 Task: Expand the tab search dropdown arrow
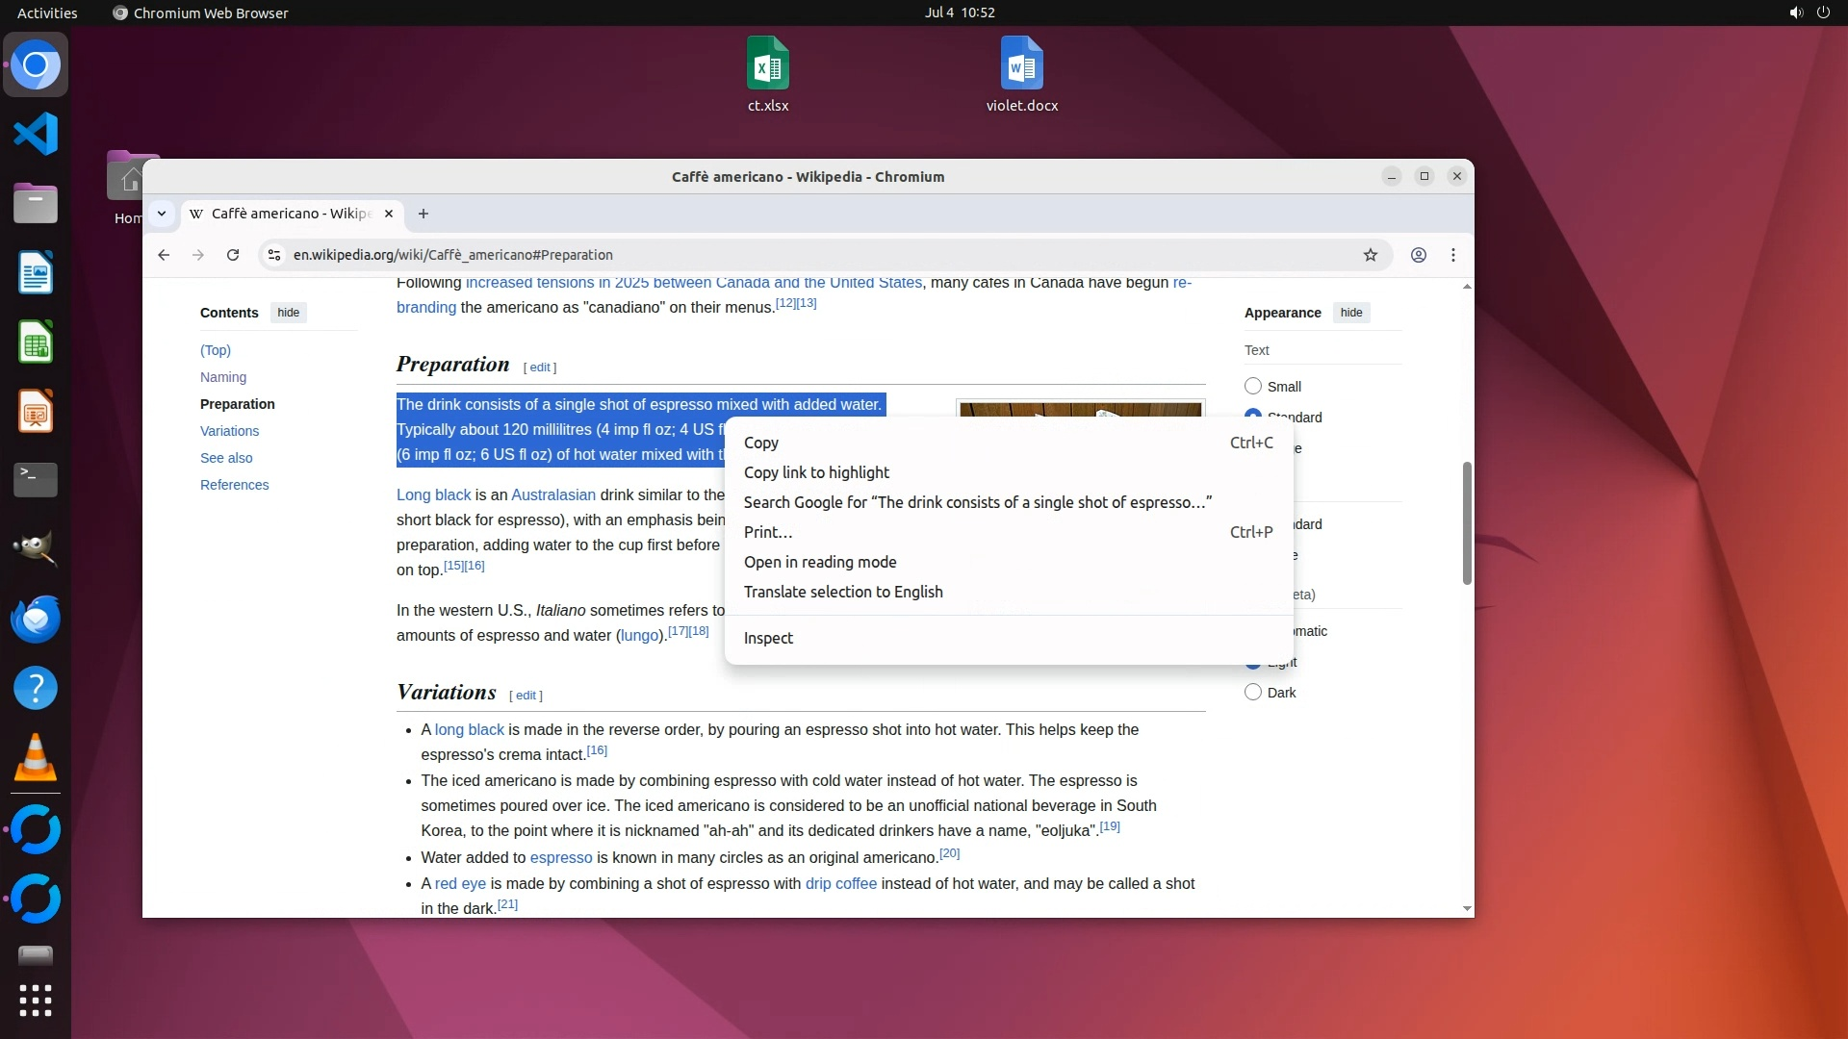pyautogui.click(x=162, y=214)
